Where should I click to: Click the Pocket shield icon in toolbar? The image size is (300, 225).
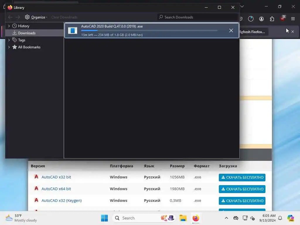[x=241, y=19]
